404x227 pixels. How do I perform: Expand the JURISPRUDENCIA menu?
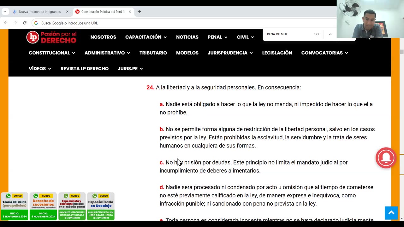(x=230, y=53)
